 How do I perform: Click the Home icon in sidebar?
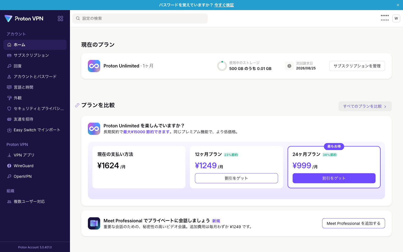(9, 45)
